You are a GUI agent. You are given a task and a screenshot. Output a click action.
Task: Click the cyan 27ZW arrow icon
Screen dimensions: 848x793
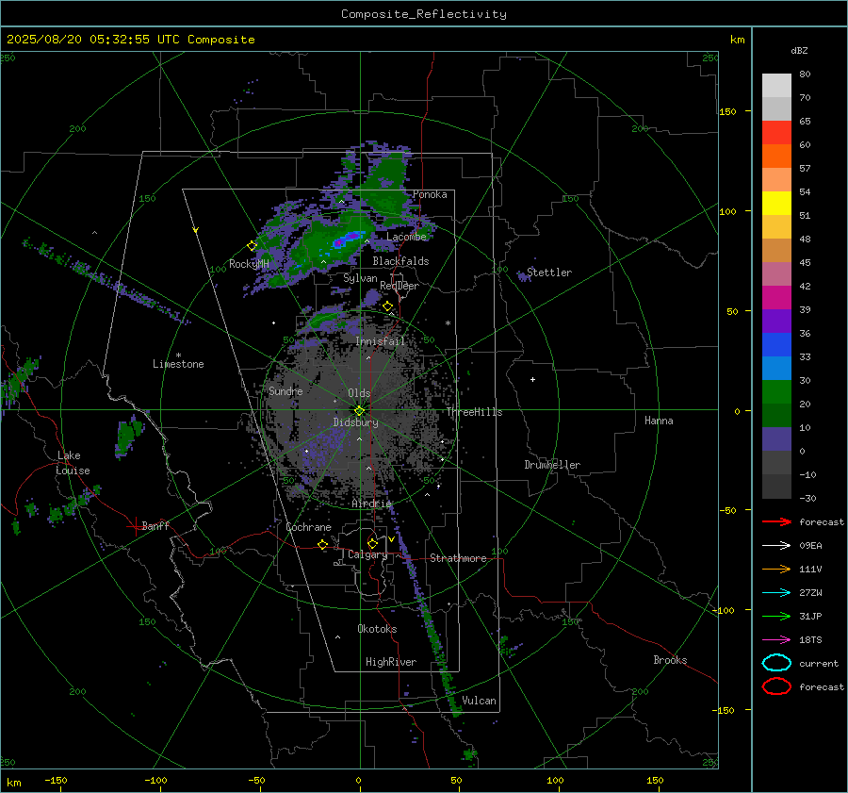776,593
